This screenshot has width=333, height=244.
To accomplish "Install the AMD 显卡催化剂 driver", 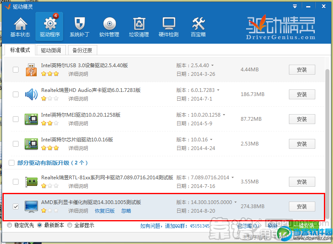I will pyautogui.click(x=302, y=206).
